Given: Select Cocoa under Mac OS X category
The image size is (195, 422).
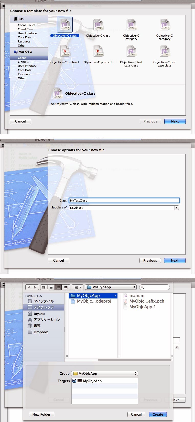Looking at the screenshot, I should pyautogui.click(x=22, y=58).
